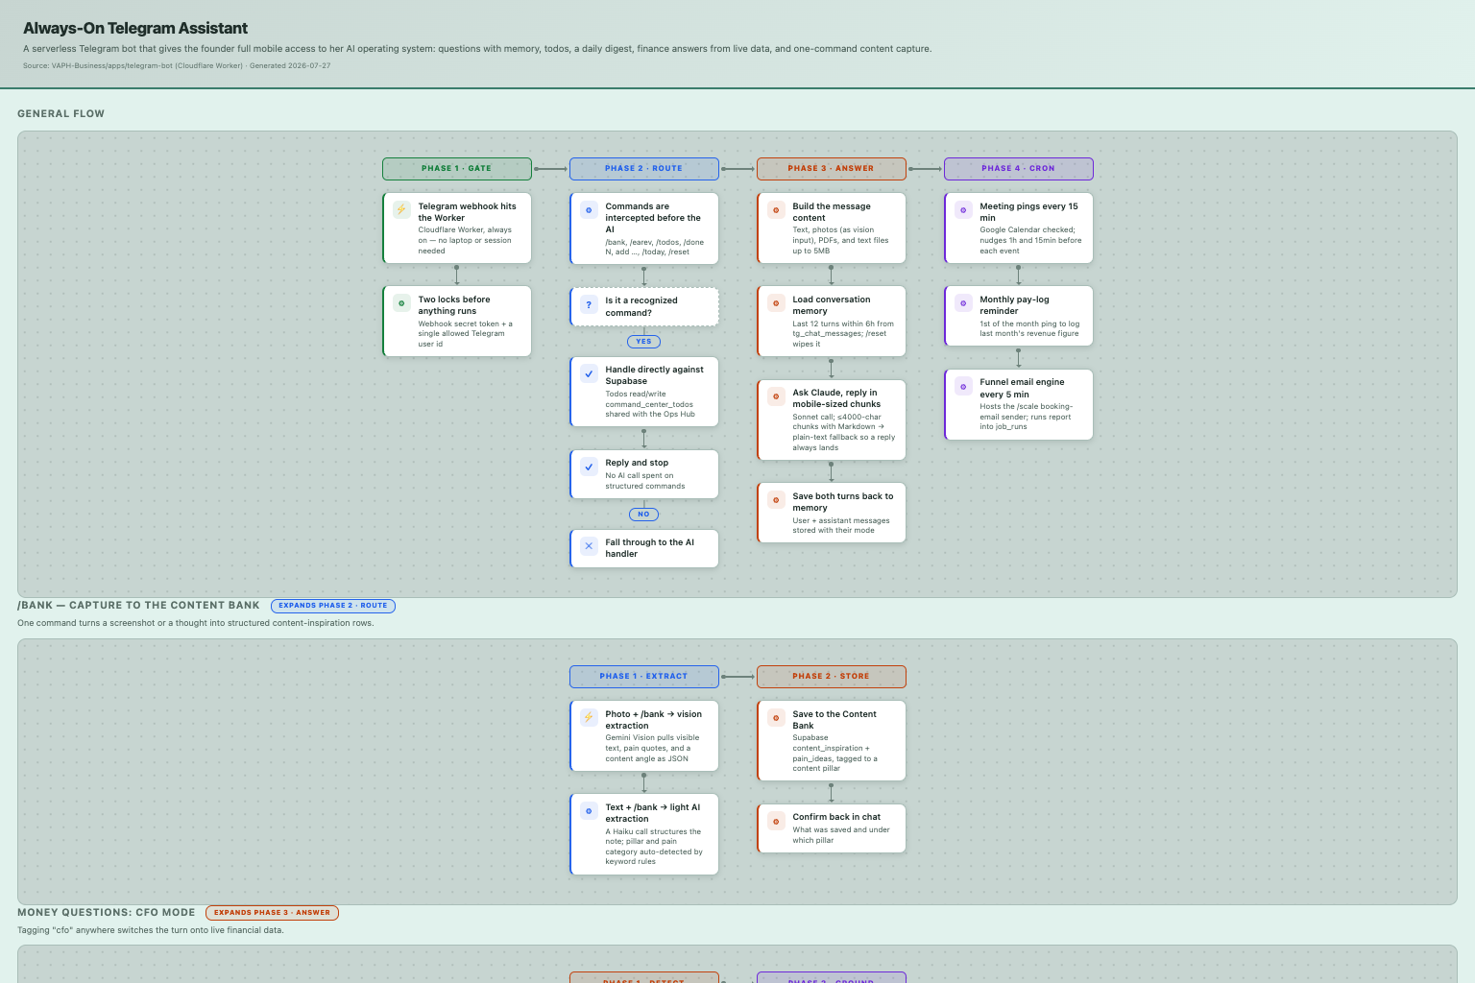Click the gear icon on Ask Claude card
The image size is (1475, 983).
click(776, 396)
